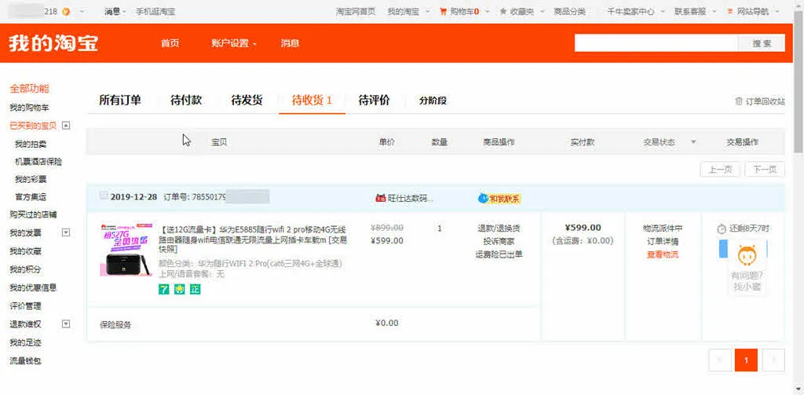Click the green 7-day return badge icon
Viewport: 804px width, 395px height.
[163, 289]
